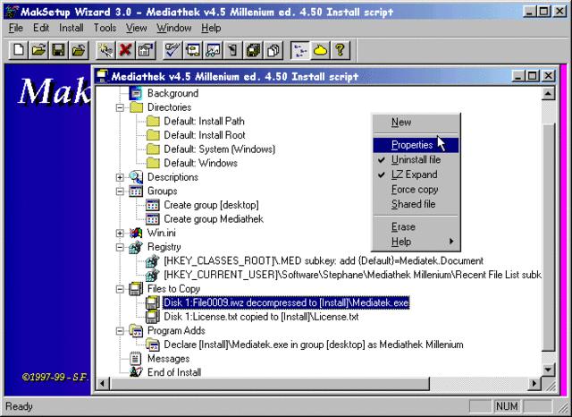Collapse the Files to Copy node
This screenshot has width=572, height=417.
[x=120, y=289]
